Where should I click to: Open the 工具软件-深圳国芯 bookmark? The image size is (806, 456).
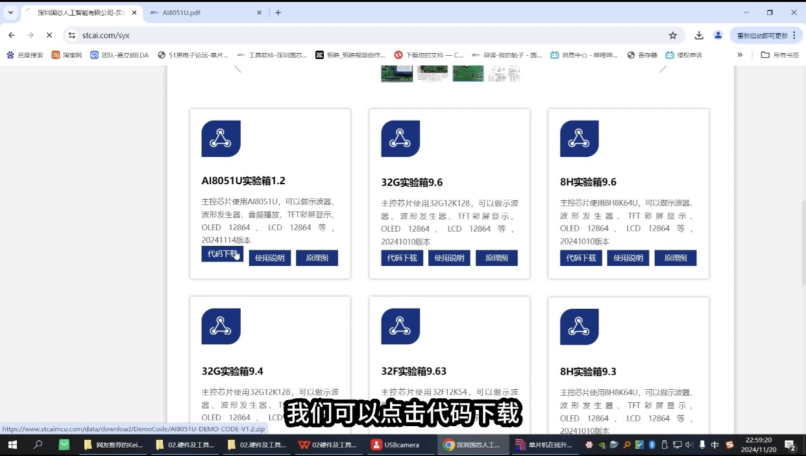(x=273, y=55)
